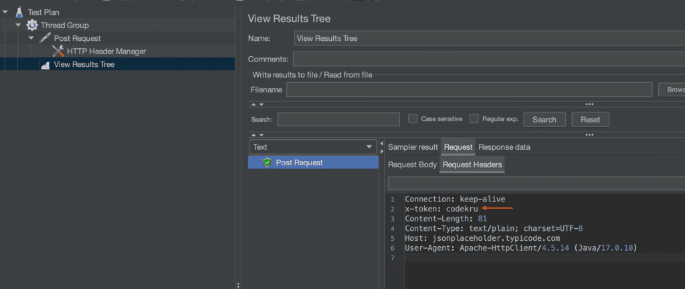Click the Reset button

590,120
